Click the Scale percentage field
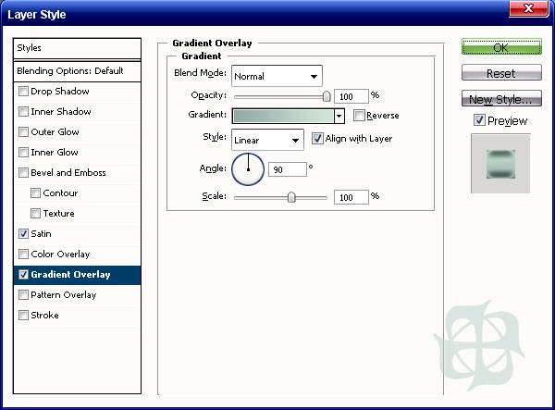Screen dimensions: 555x410 click(351, 197)
